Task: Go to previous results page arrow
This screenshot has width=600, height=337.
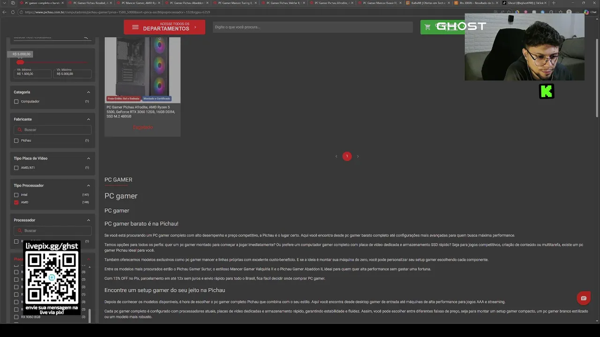Action: tap(336, 156)
